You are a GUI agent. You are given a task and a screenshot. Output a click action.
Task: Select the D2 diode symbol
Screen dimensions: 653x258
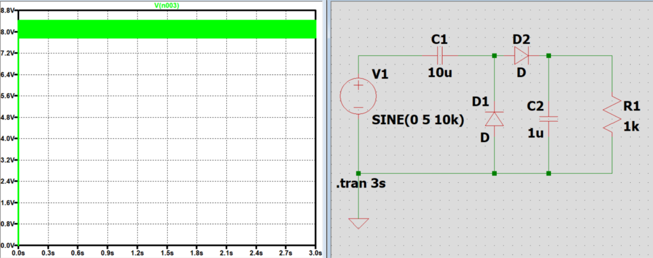pyautogui.click(x=521, y=56)
